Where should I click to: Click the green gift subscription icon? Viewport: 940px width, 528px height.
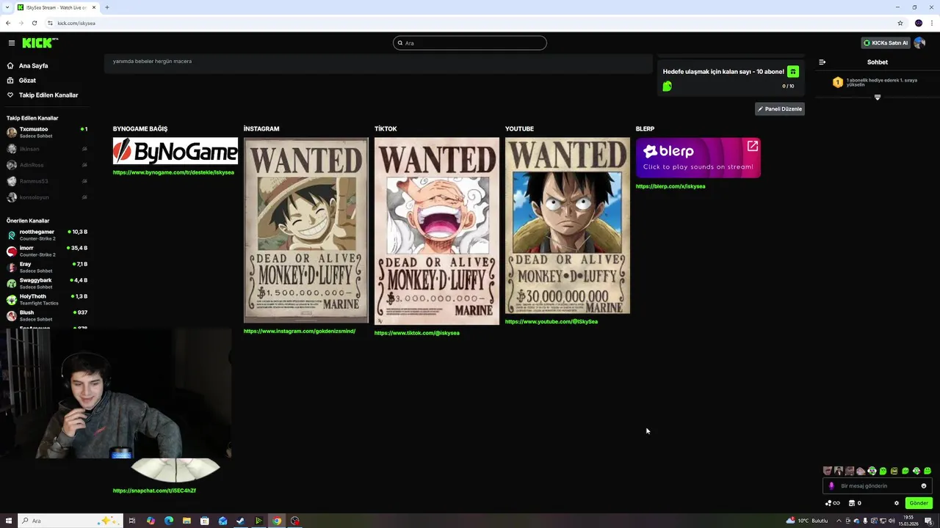pyautogui.click(x=793, y=71)
